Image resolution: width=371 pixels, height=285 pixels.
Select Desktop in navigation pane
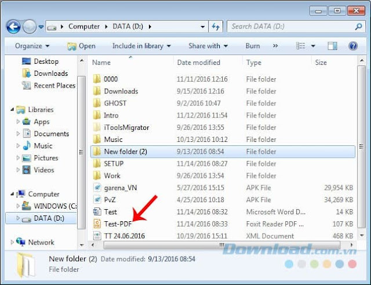click(x=40, y=61)
